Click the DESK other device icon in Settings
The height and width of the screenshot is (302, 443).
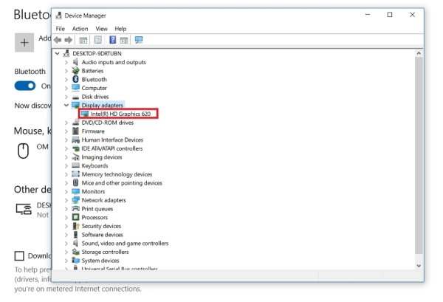coord(24,210)
